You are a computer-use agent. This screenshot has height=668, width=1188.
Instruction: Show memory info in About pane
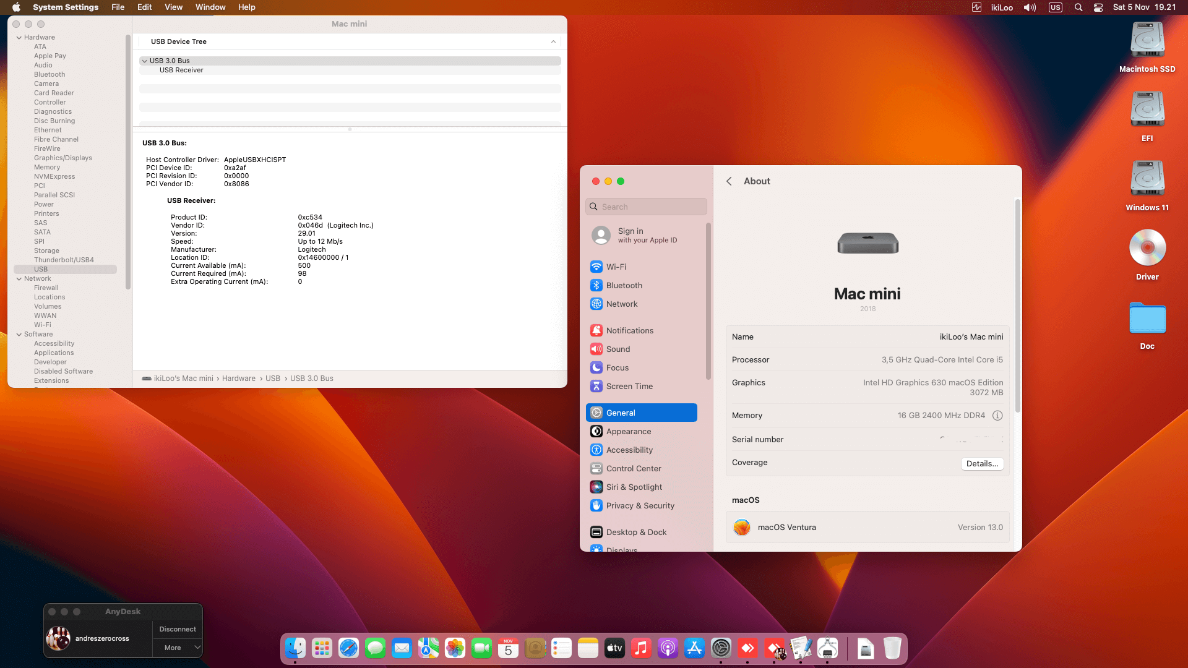[x=997, y=416]
